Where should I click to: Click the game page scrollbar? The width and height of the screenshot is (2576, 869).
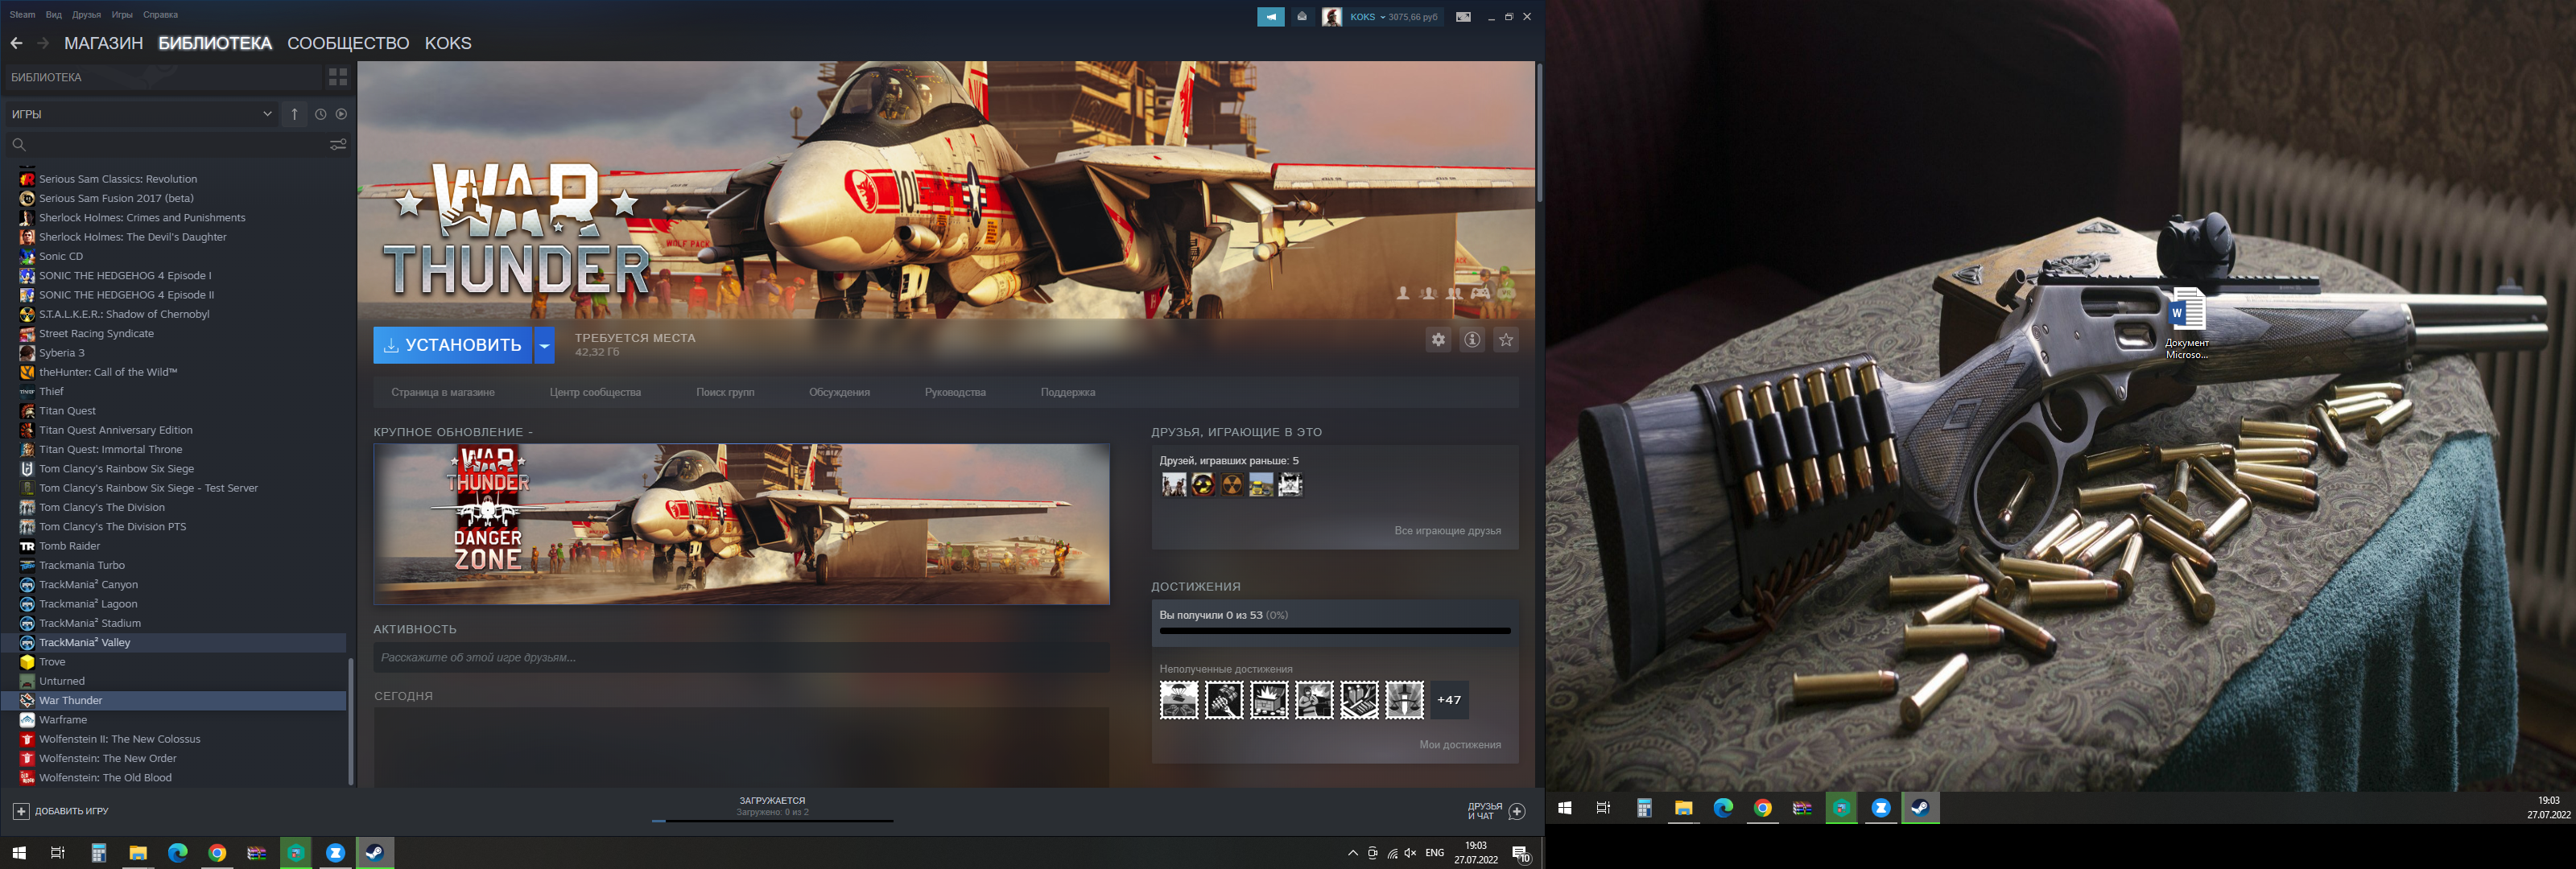1539,132
